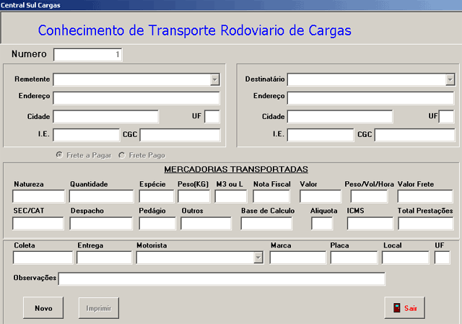Click the SEC/CAT input field
462x324 pixels.
point(38,224)
